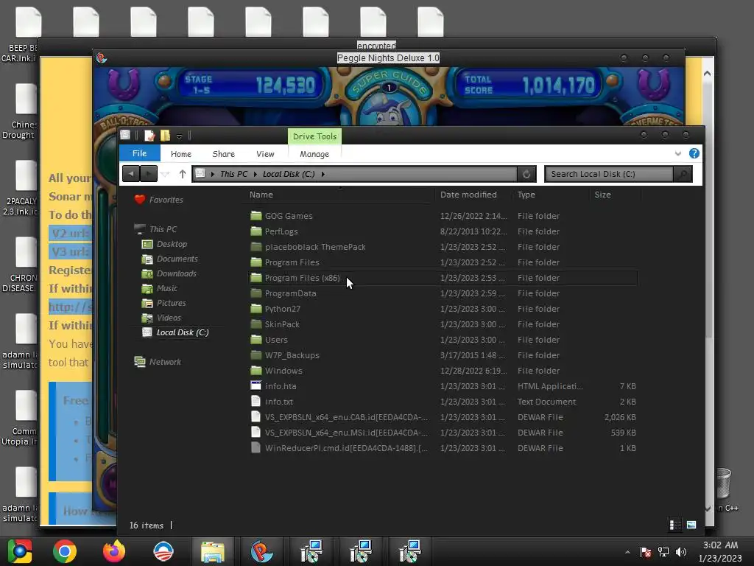Sort by Date modified column header

[468, 195]
